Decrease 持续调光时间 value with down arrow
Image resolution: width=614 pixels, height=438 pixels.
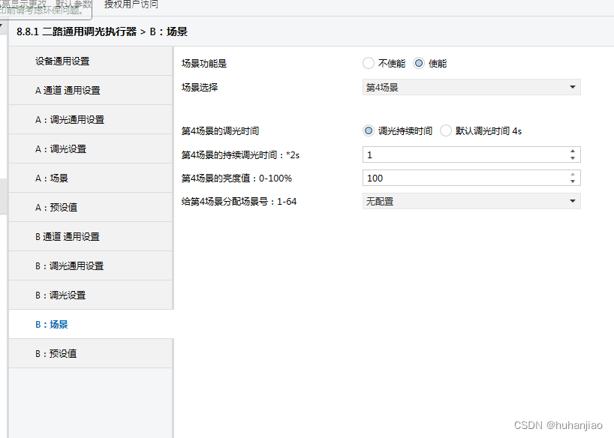pyautogui.click(x=573, y=158)
